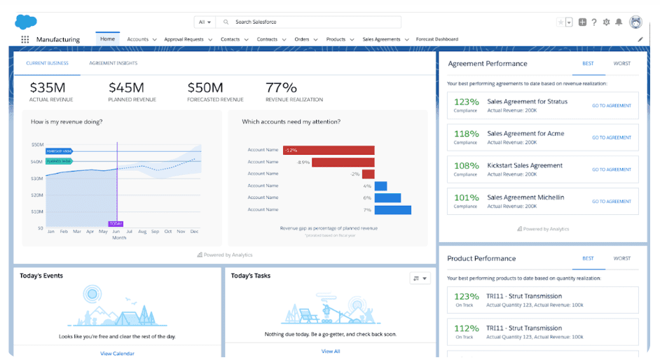This screenshot has width=660, height=362.
Task: Open the App Launcher grid icon
Action: pos(25,40)
